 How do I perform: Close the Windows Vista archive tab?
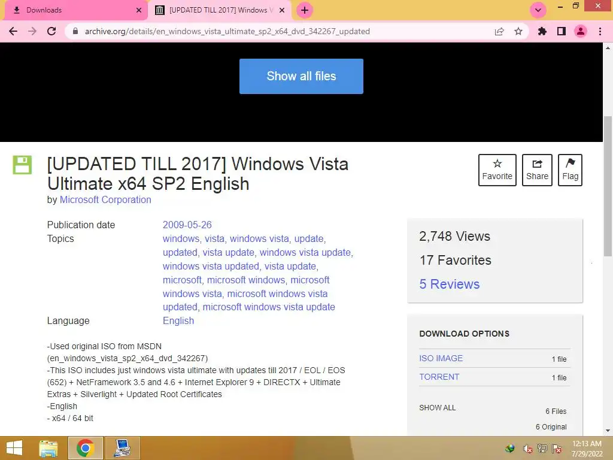282,10
